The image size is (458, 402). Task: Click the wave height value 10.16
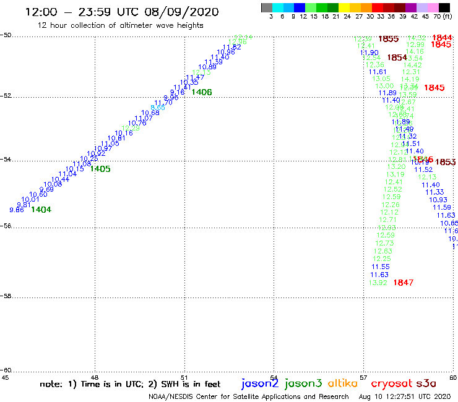(124, 133)
